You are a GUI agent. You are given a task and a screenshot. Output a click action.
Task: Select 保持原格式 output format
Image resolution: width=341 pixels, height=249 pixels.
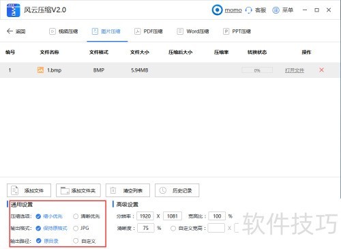click(x=52, y=228)
